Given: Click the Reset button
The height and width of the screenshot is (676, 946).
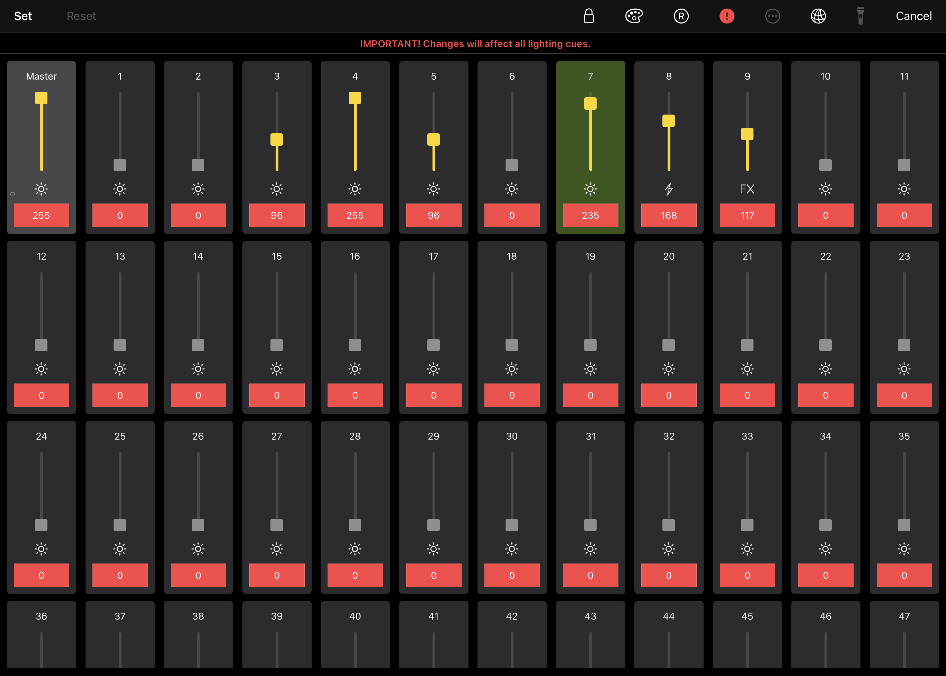Looking at the screenshot, I should point(81,16).
